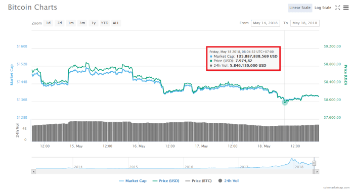Click the highlighted data point on price line

tap(285, 102)
